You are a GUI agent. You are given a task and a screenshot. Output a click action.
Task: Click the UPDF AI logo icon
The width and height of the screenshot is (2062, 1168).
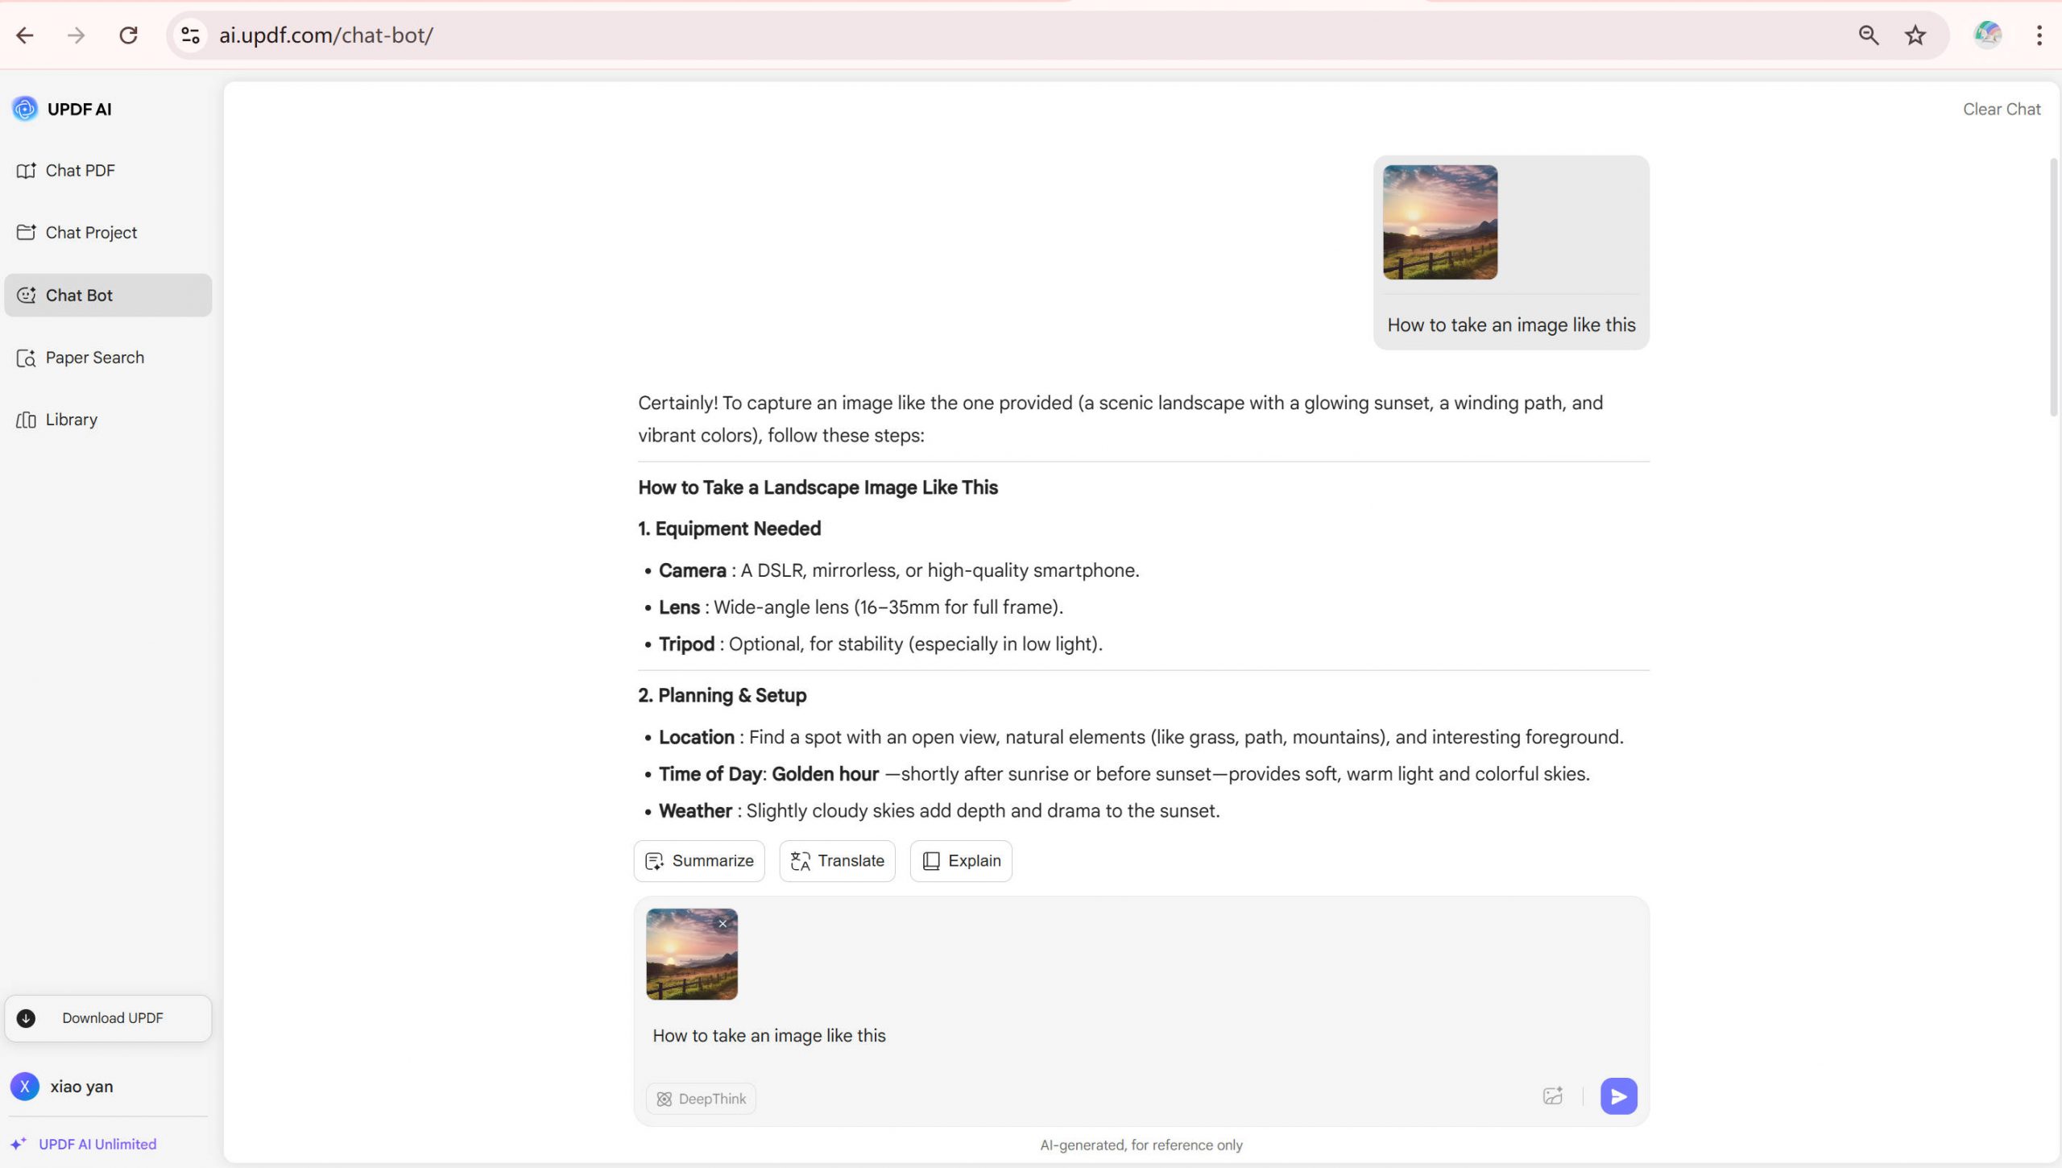click(25, 109)
